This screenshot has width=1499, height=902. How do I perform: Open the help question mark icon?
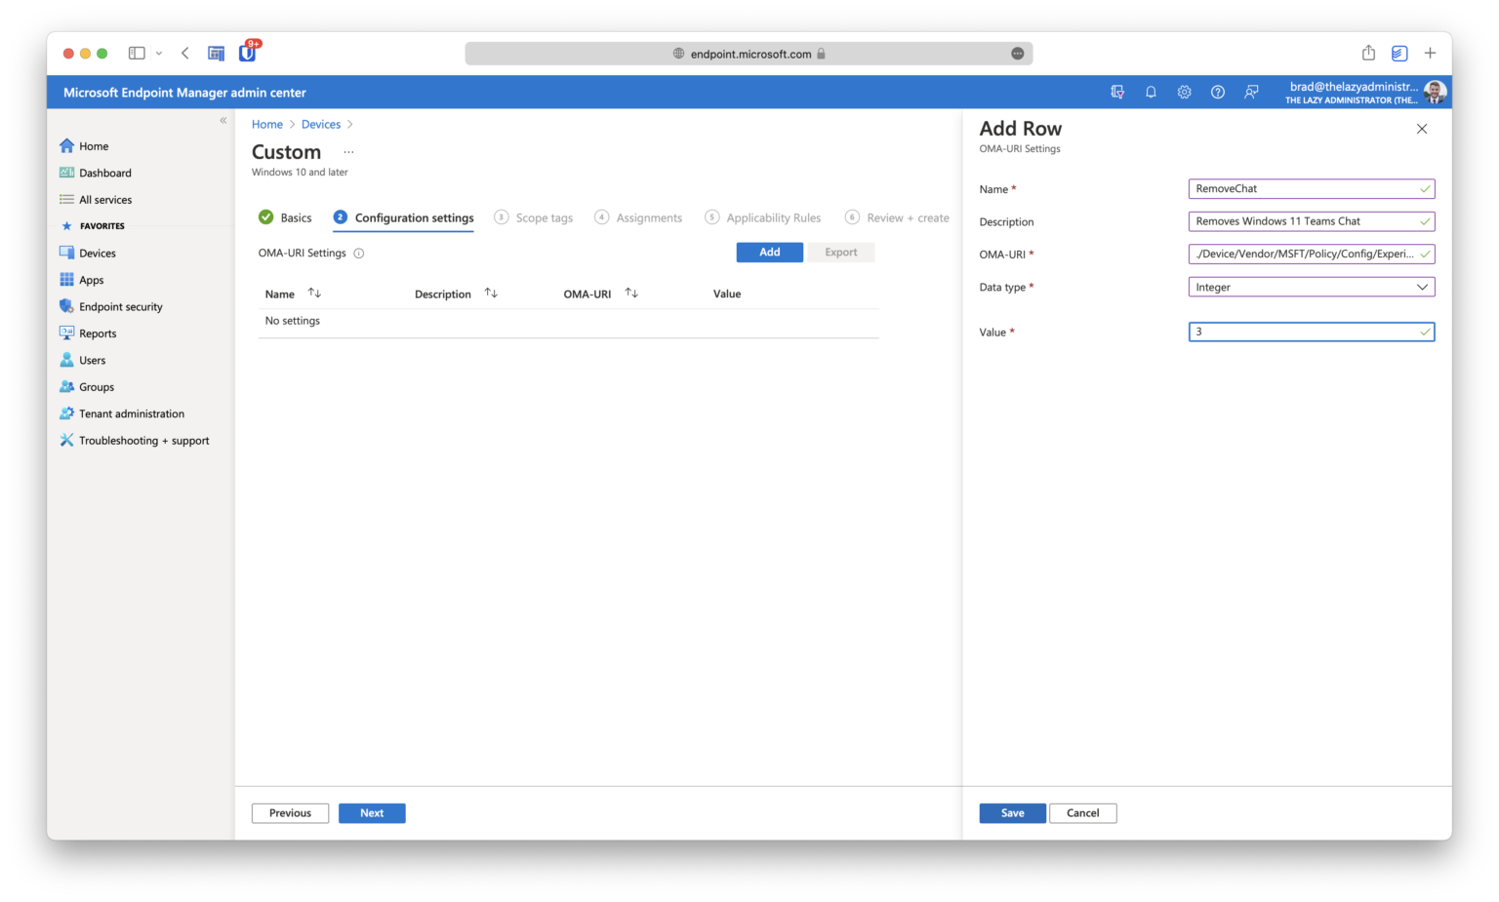(x=1218, y=92)
